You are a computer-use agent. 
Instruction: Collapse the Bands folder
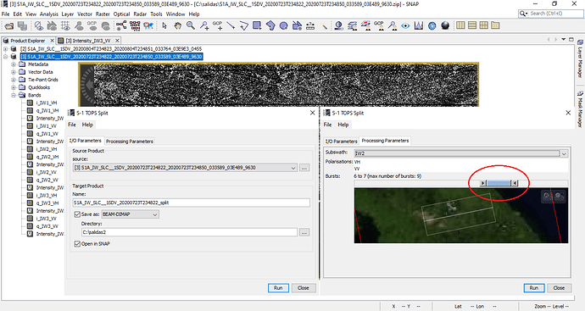[x=14, y=95]
